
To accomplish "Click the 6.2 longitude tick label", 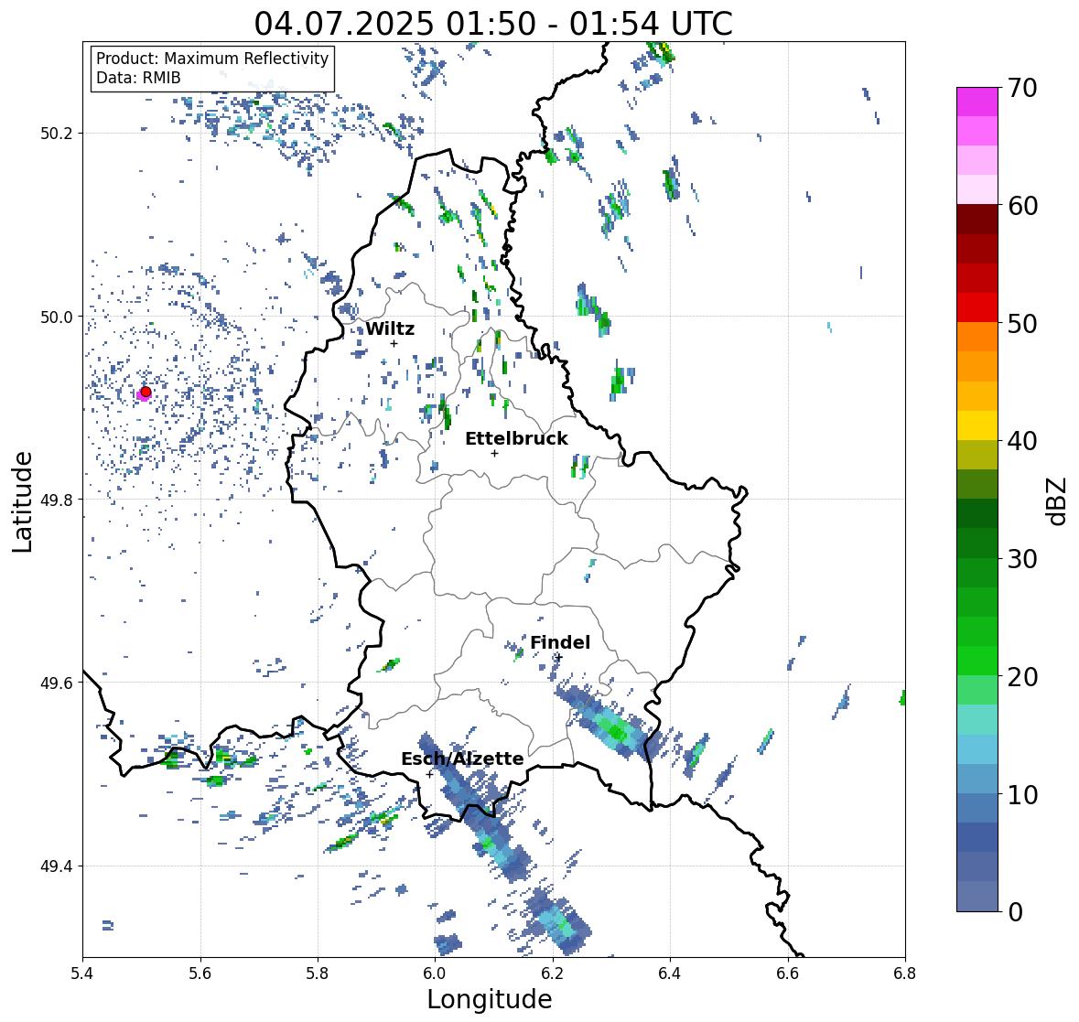I will (553, 974).
